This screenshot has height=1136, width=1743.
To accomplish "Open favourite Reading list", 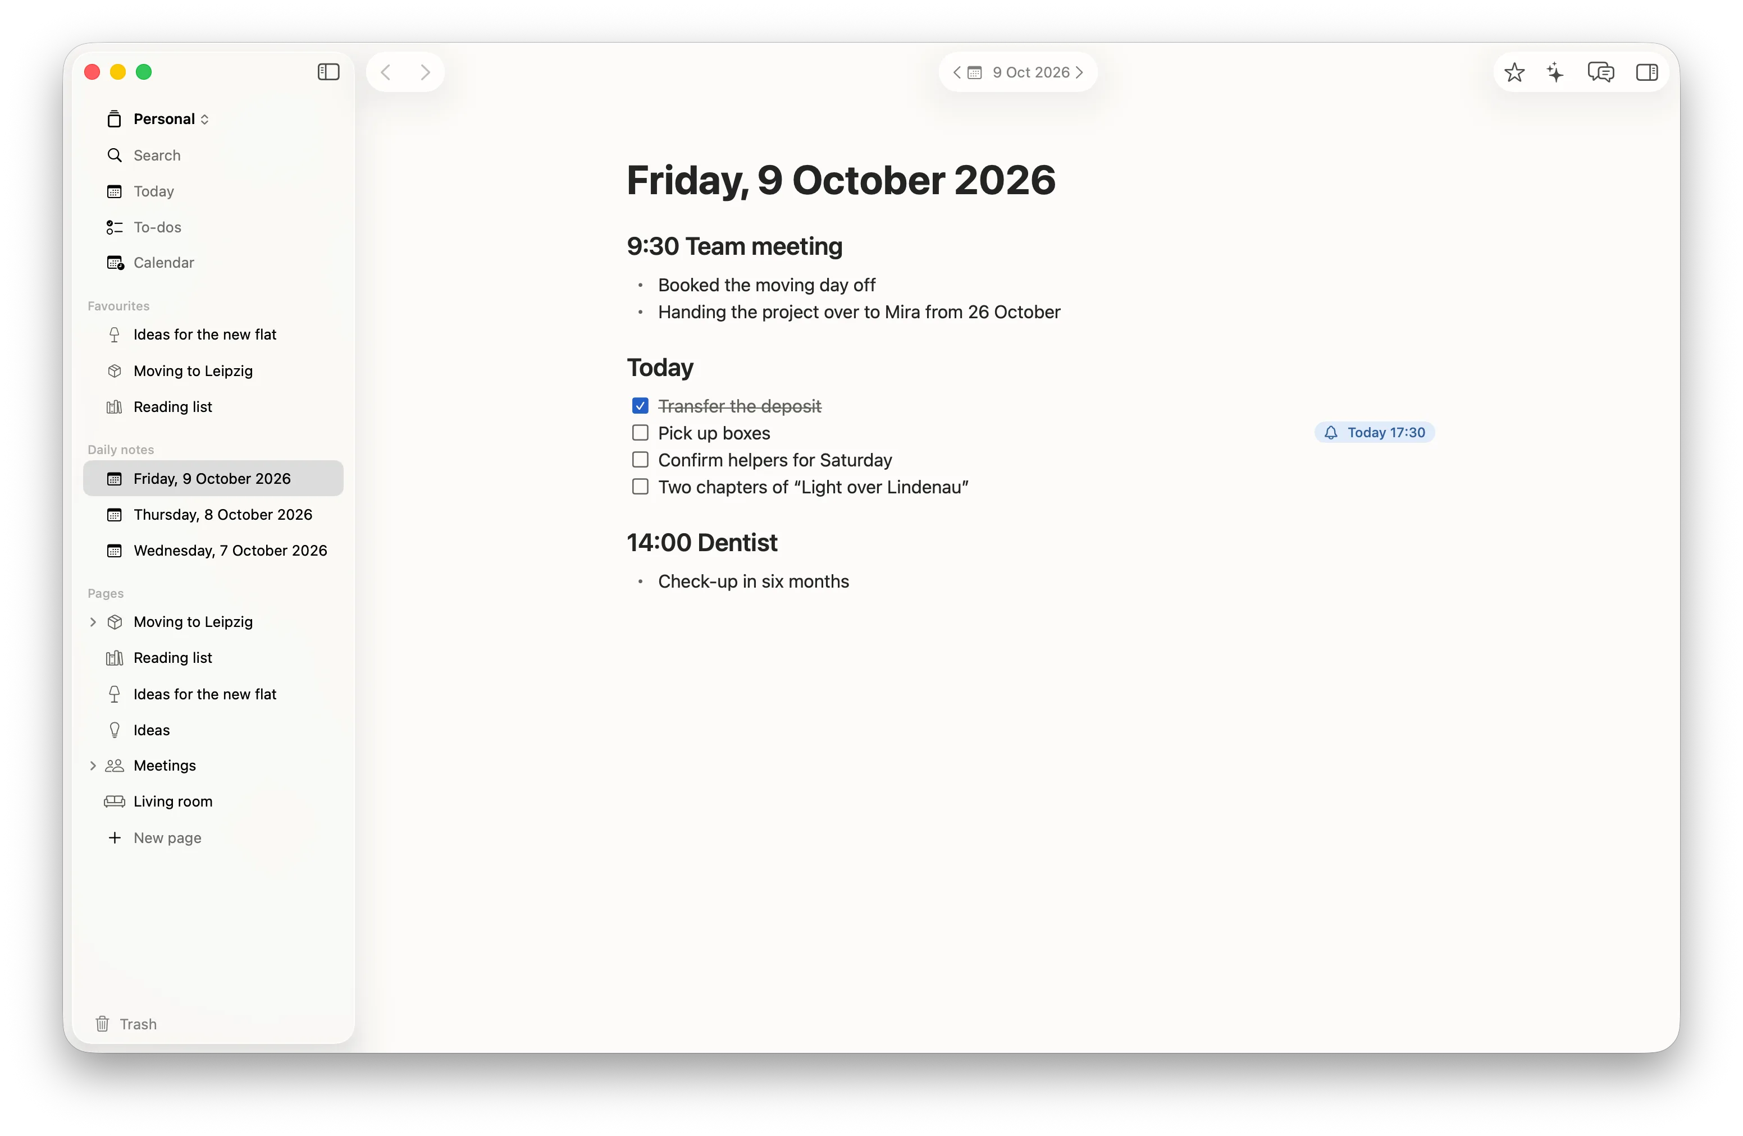I will [212, 406].
